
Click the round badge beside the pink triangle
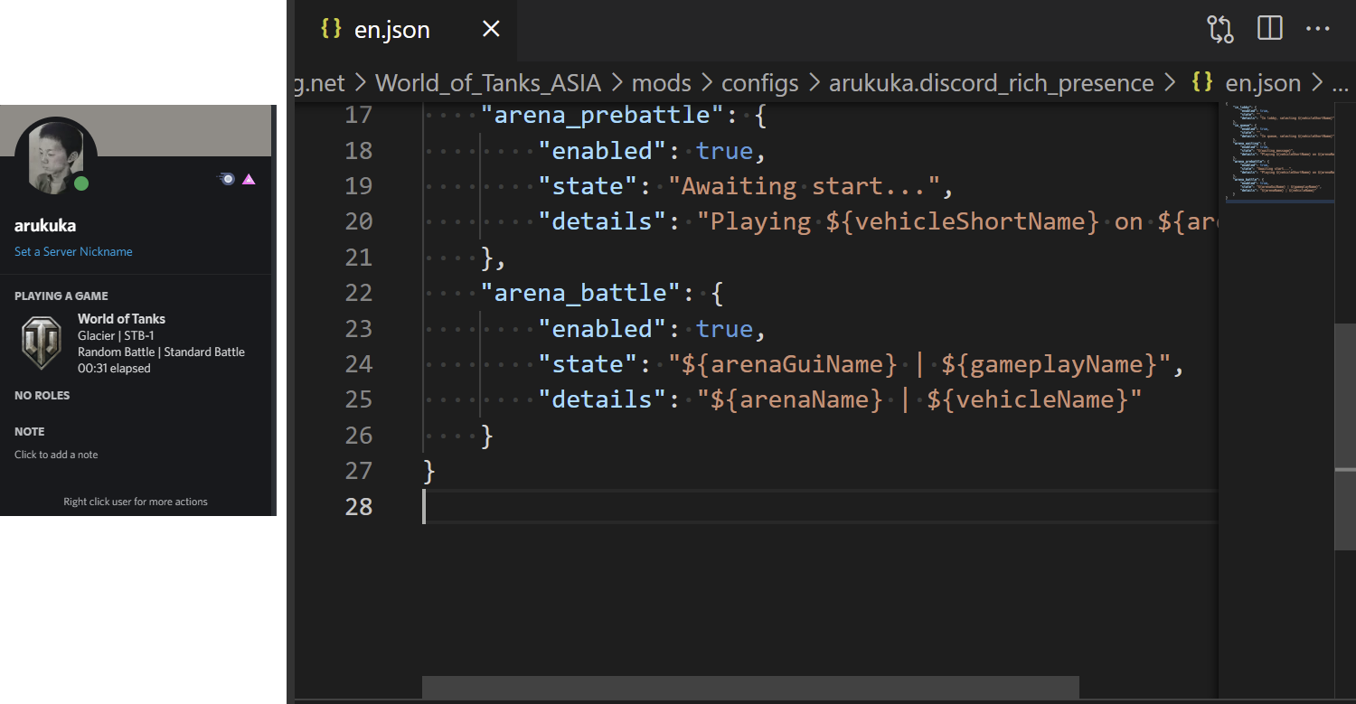click(227, 180)
